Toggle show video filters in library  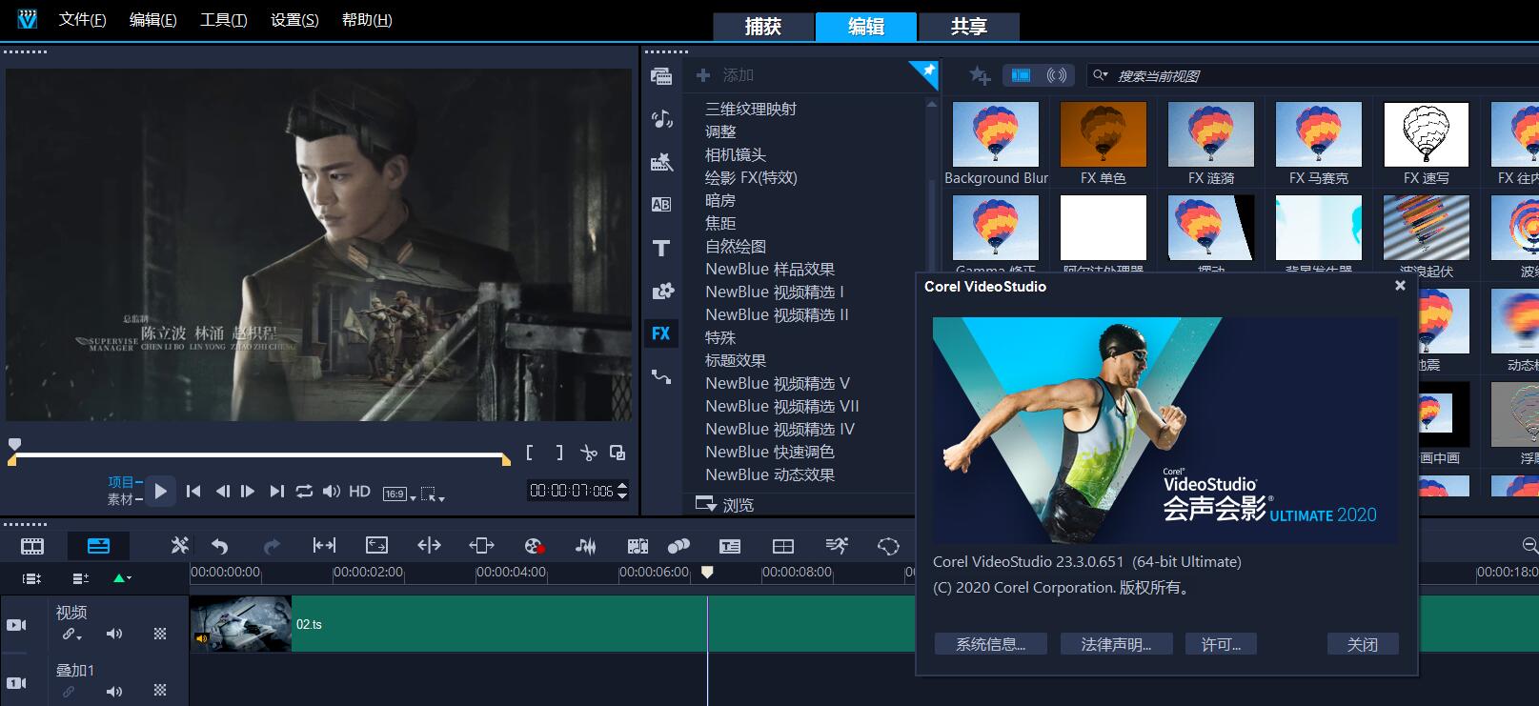tap(1021, 75)
